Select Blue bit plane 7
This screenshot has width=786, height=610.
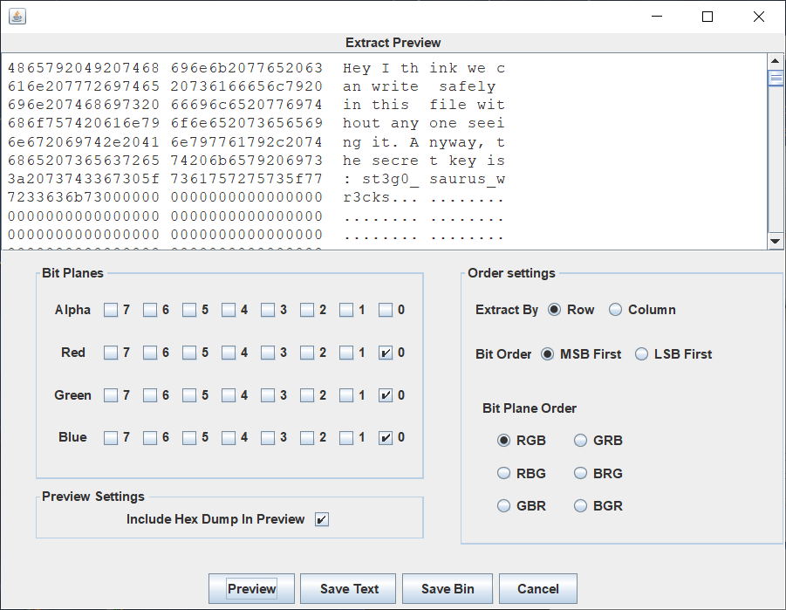point(111,438)
